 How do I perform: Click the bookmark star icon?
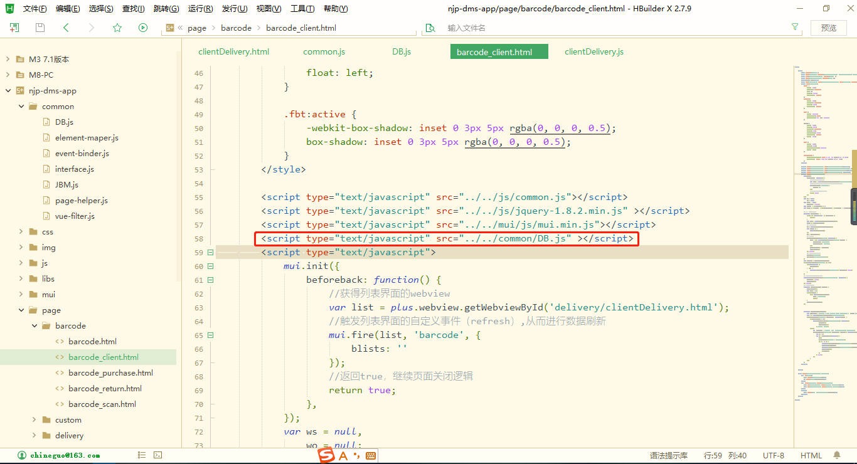point(117,28)
